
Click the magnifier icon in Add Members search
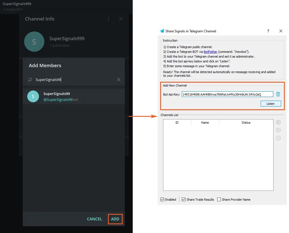click(x=30, y=80)
